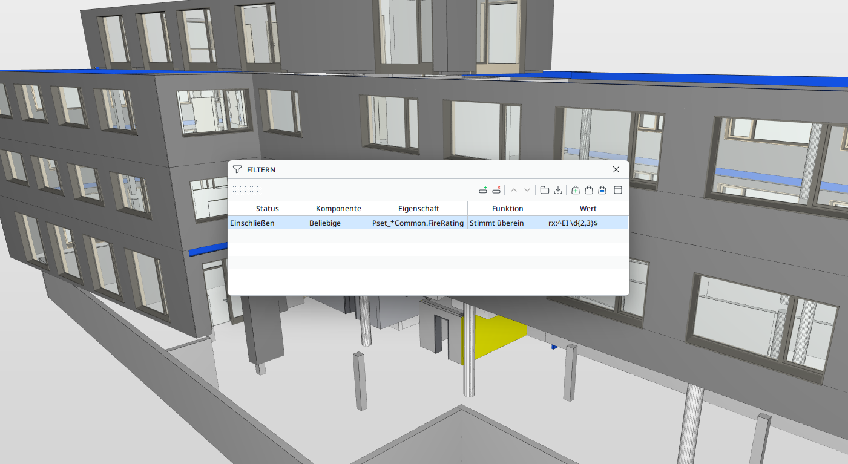
Task: Click the add filter rule icon
Action: 483,190
